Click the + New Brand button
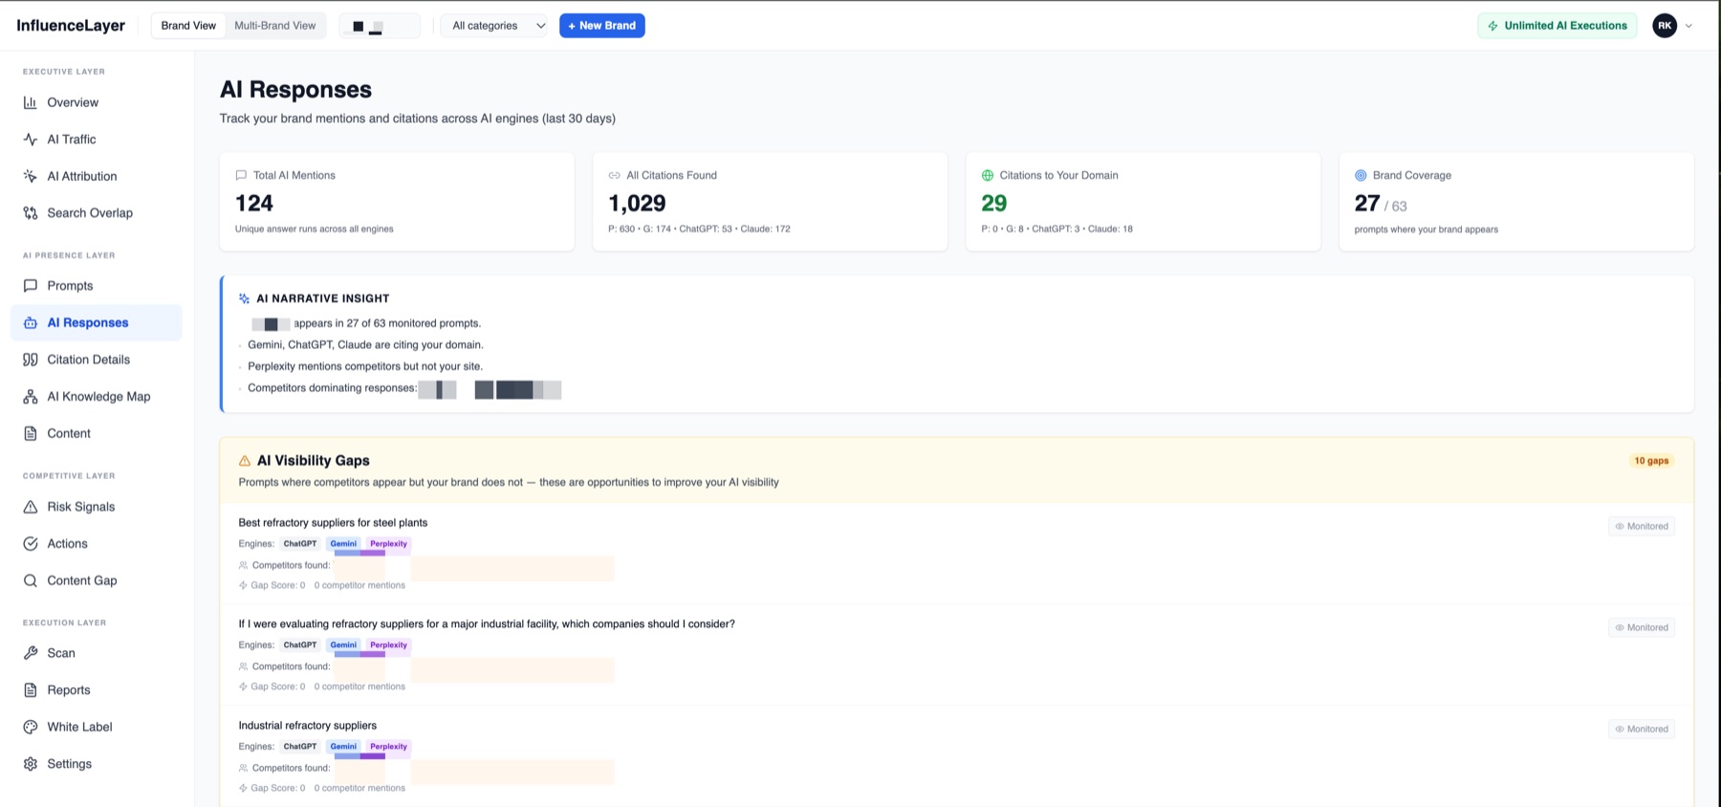The width and height of the screenshot is (1721, 807). (602, 26)
